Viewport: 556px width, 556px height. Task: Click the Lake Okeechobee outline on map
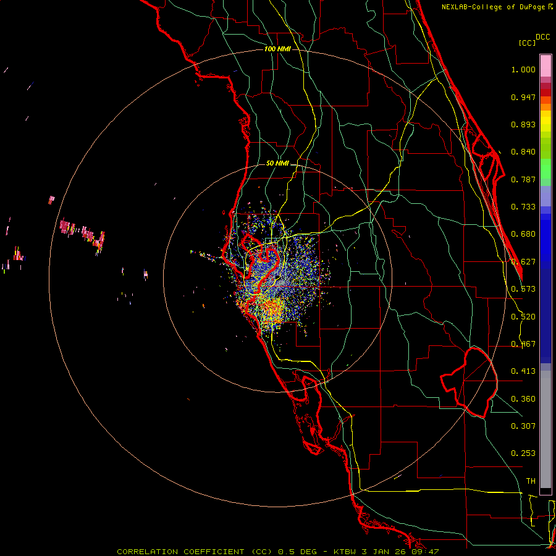[469, 382]
